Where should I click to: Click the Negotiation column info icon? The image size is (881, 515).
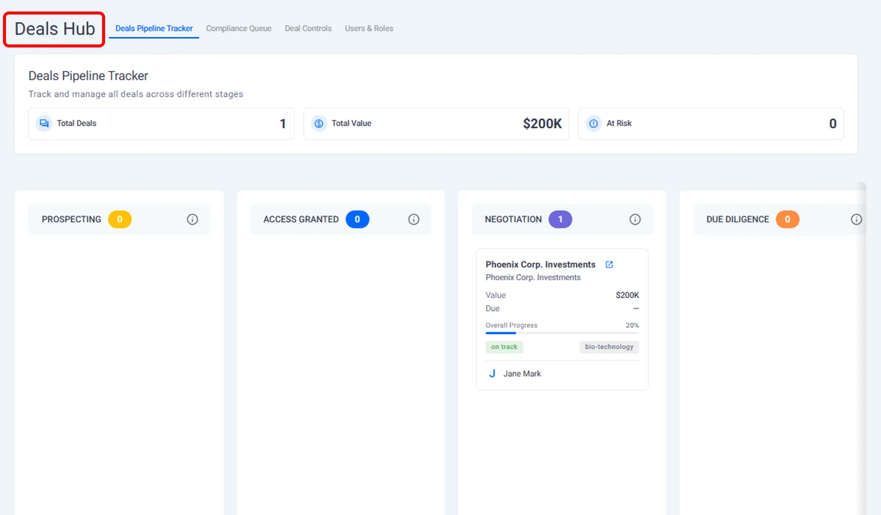coord(635,219)
